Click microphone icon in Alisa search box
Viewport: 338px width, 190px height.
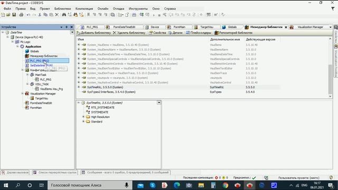tap(127, 185)
